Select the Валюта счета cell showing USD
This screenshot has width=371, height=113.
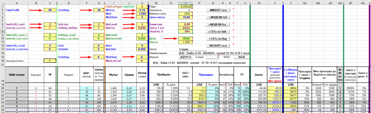point(186,13)
